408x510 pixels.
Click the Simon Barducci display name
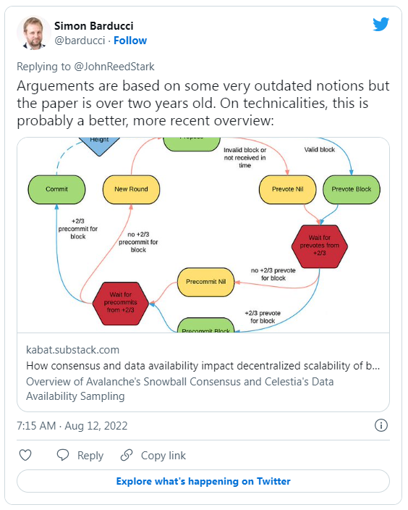(x=93, y=26)
